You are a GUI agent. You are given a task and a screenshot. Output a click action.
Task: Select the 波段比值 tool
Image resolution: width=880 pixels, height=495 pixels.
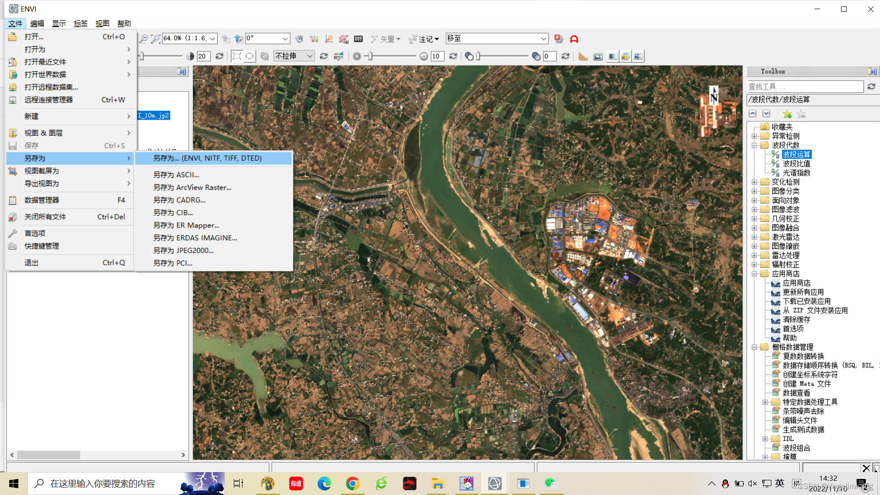pyautogui.click(x=796, y=164)
